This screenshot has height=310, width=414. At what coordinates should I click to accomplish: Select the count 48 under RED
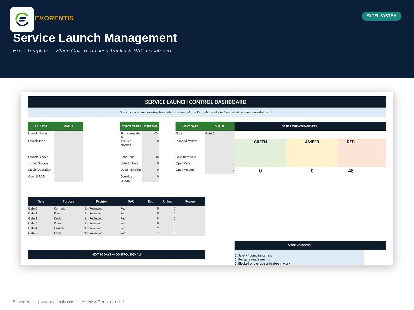(351, 171)
